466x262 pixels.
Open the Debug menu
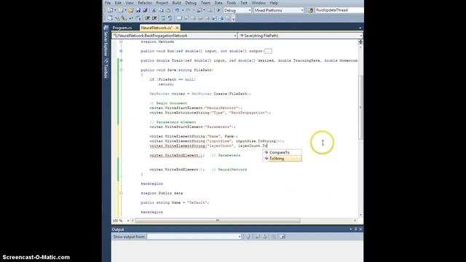click(x=191, y=3)
